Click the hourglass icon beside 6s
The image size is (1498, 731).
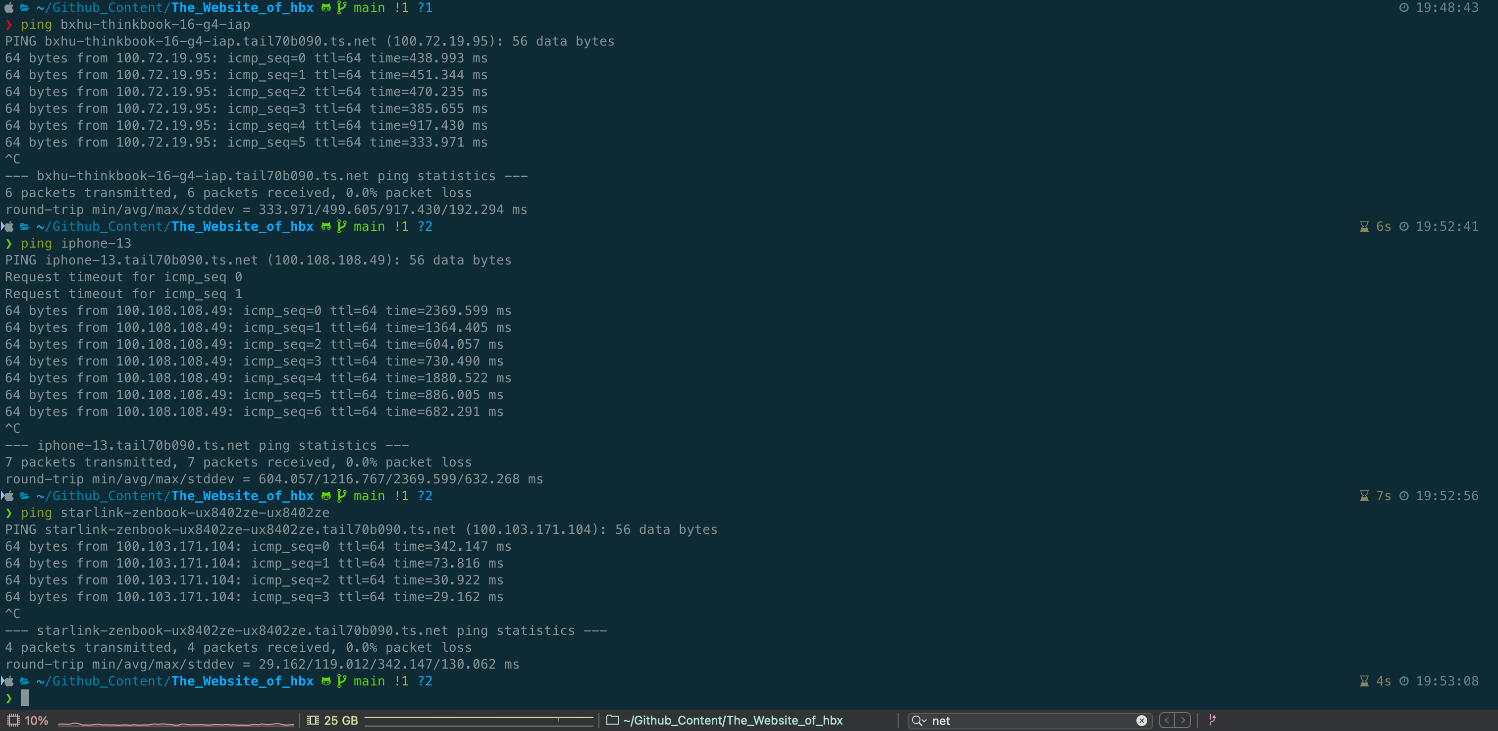point(1364,226)
